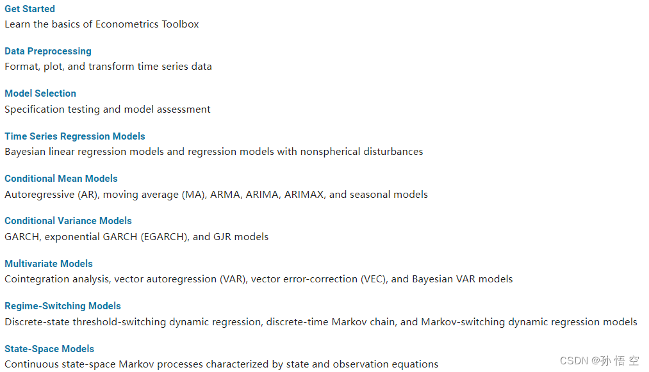Click the 'Learn the basics of Econometrics Toolbox' text
Image resolution: width=649 pixels, height=372 pixels.
[102, 24]
